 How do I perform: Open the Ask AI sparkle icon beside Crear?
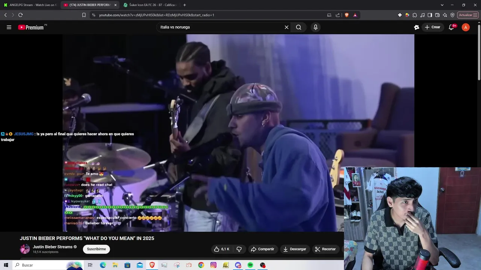pos(416,27)
